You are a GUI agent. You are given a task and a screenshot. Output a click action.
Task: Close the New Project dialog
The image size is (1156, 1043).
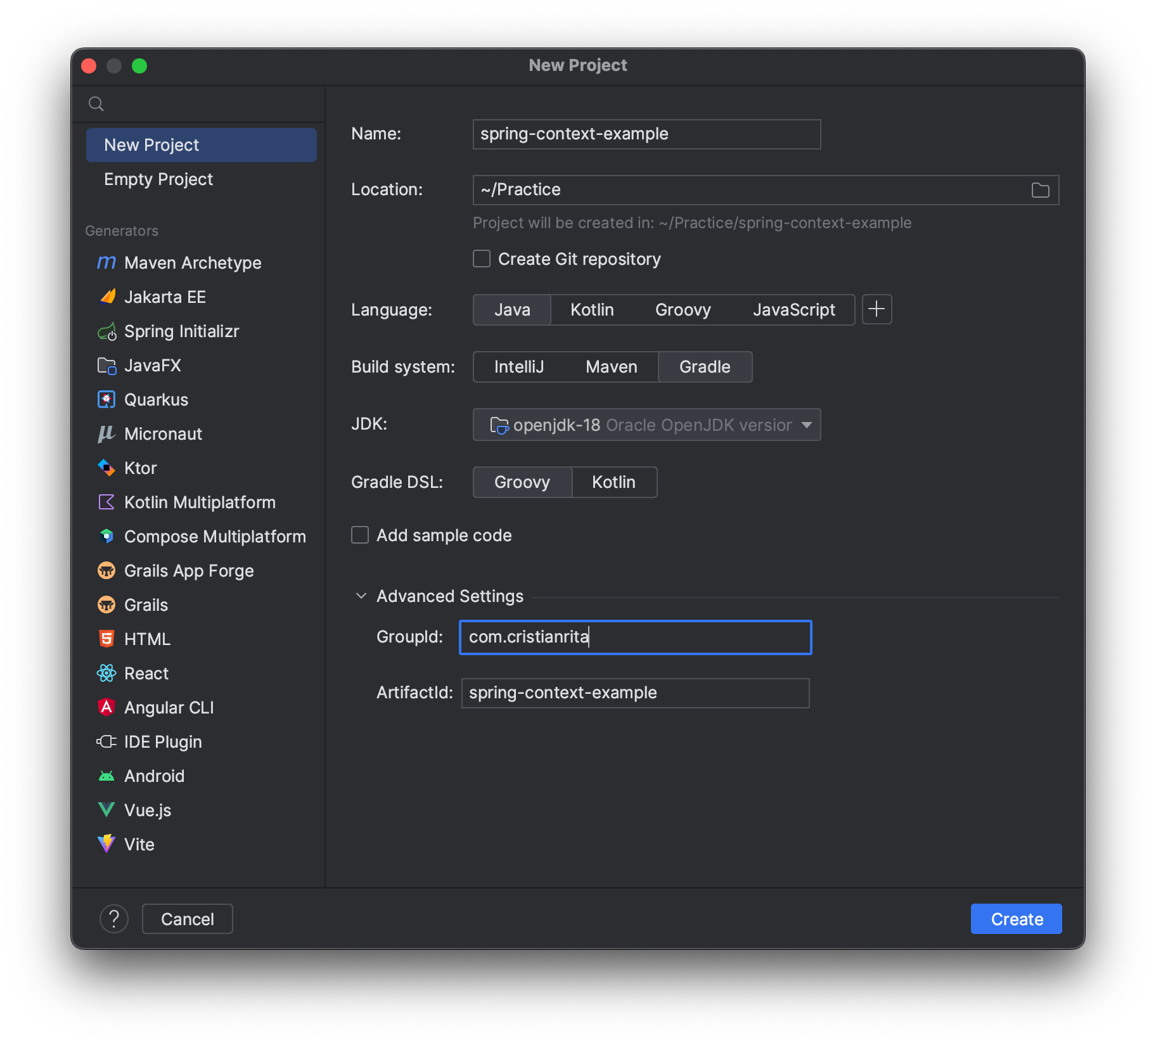(89, 66)
